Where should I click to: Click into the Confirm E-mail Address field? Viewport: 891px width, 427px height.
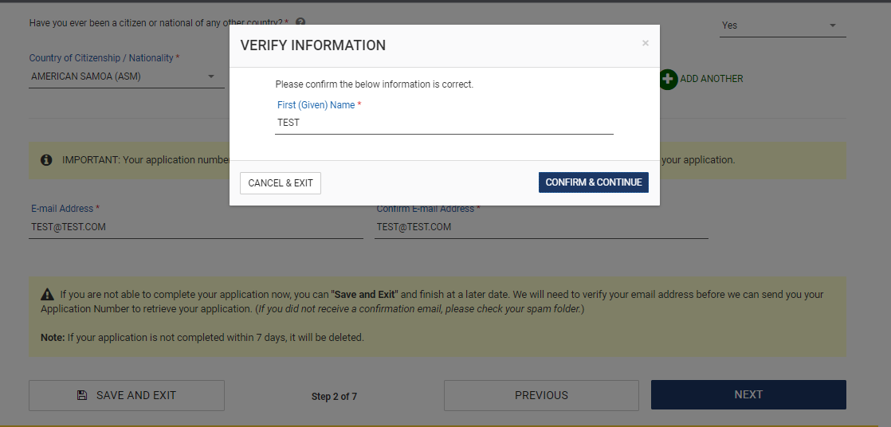(x=541, y=227)
